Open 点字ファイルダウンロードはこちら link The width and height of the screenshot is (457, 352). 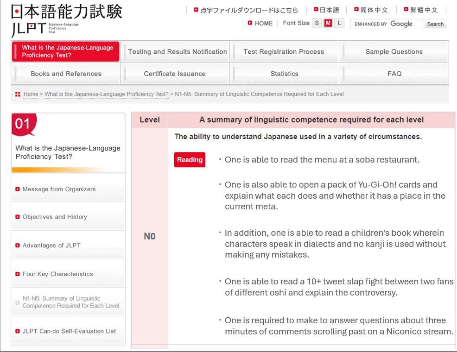pos(249,10)
